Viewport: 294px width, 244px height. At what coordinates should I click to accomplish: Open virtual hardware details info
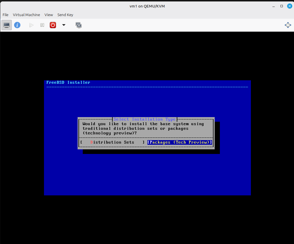click(x=17, y=25)
